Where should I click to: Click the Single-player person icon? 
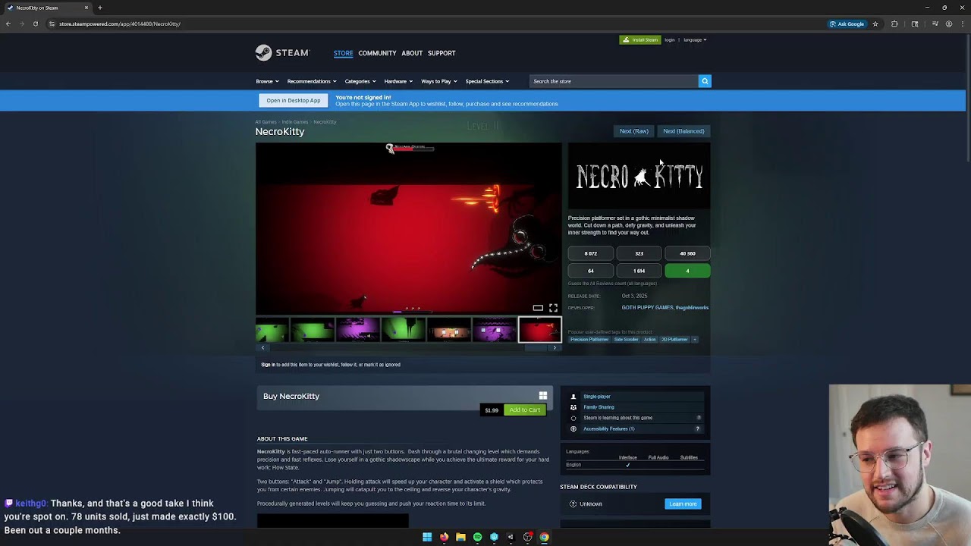[573, 397]
